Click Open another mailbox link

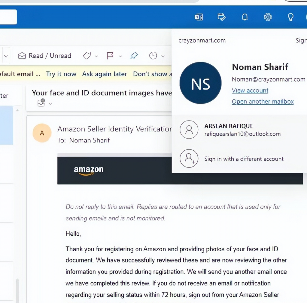click(x=263, y=102)
